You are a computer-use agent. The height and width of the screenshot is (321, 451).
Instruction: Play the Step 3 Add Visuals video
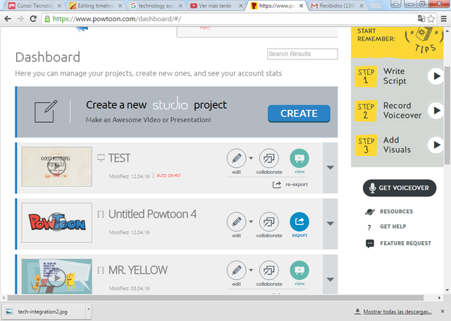click(x=436, y=145)
